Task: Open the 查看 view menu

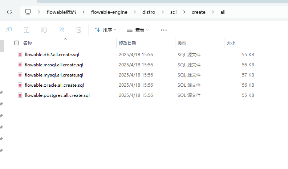Action: tap(138, 30)
